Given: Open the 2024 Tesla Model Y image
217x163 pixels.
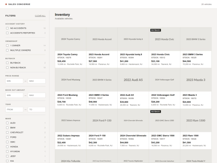Looking at the screenshot, I should point(196,156).
